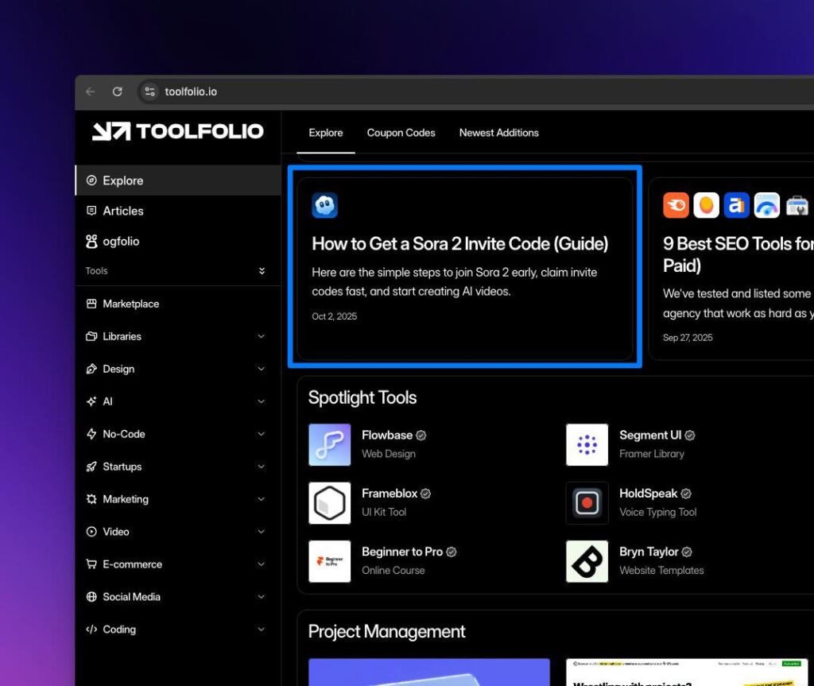Screen dimensions: 814x686
Task: Expand the Marketing sidebar chevron
Action: [x=261, y=499]
